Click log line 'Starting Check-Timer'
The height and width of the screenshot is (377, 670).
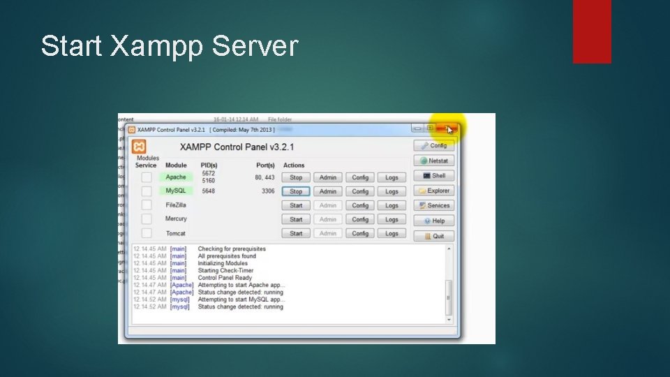coord(225,271)
